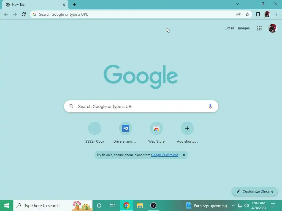Reload the current page
282x211 pixels.
pyautogui.click(x=24, y=14)
